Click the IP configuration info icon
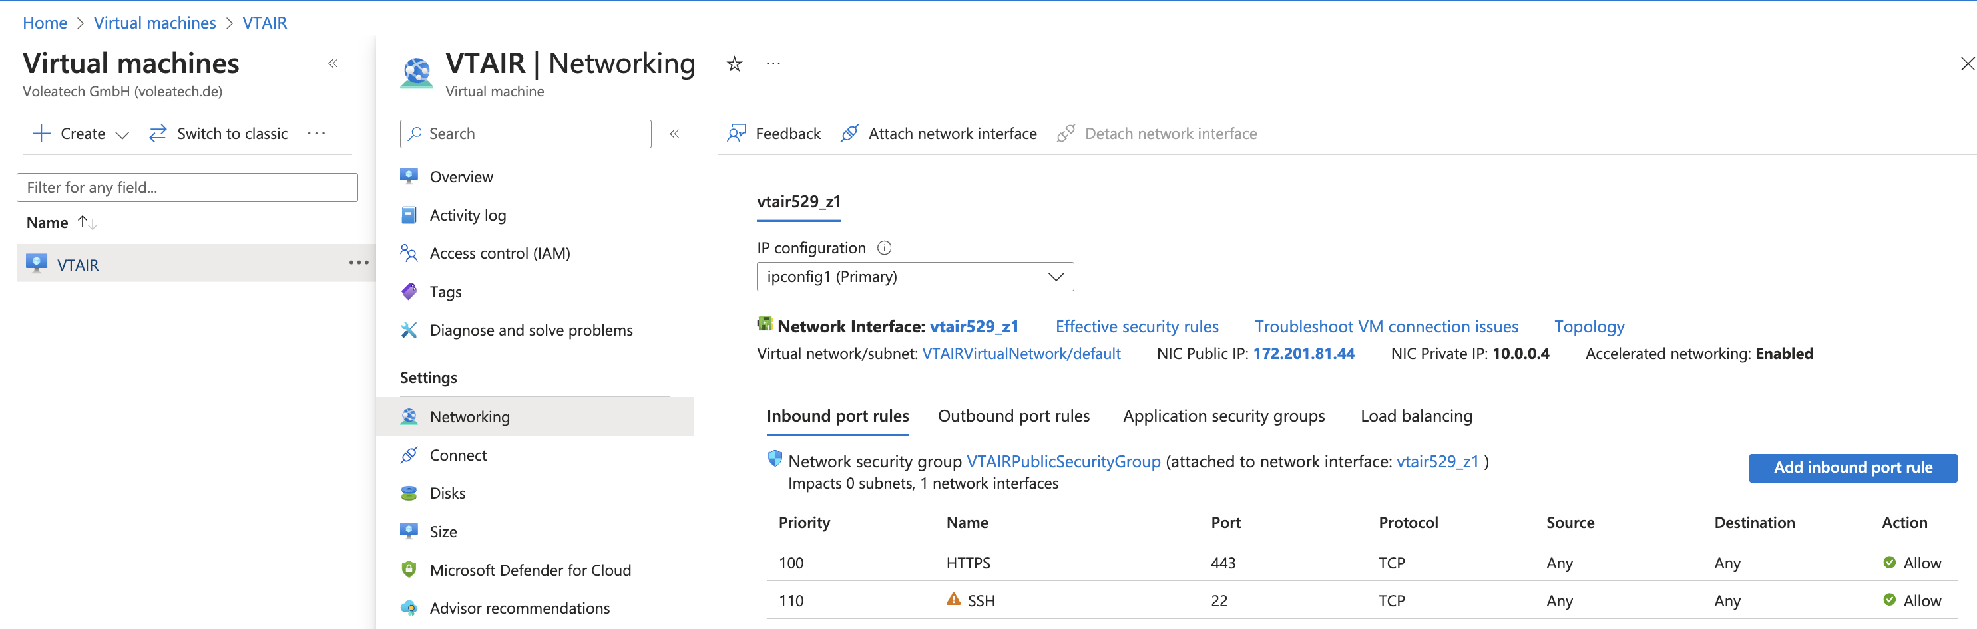 pyautogui.click(x=884, y=248)
